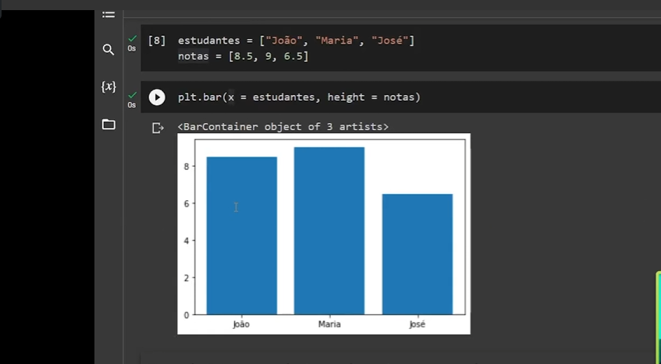Image resolution: width=661 pixels, height=364 pixels.
Task: Open the table of contents sidebar icon
Action: pyautogui.click(x=108, y=15)
